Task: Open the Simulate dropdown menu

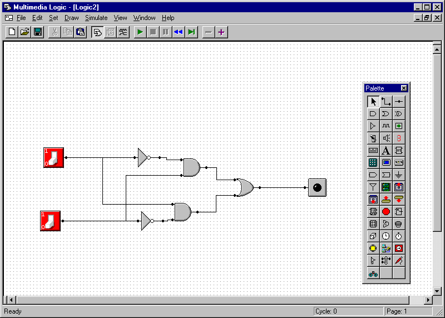Action: click(x=96, y=18)
